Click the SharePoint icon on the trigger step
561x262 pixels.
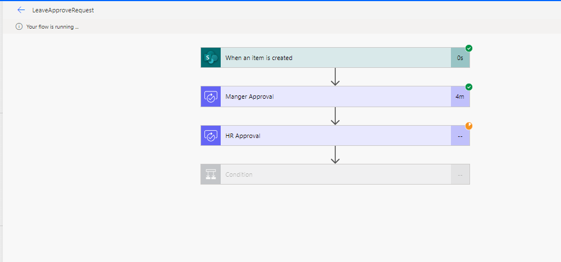tap(211, 58)
